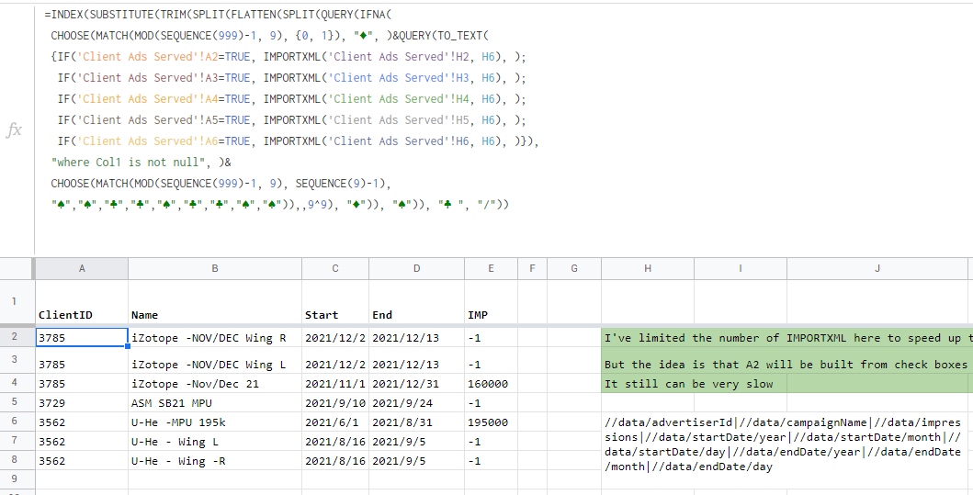Select cell with iZotope -NOV/DEC Wing L
This screenshot has width=973, height=495.
[x=215, y=360]
